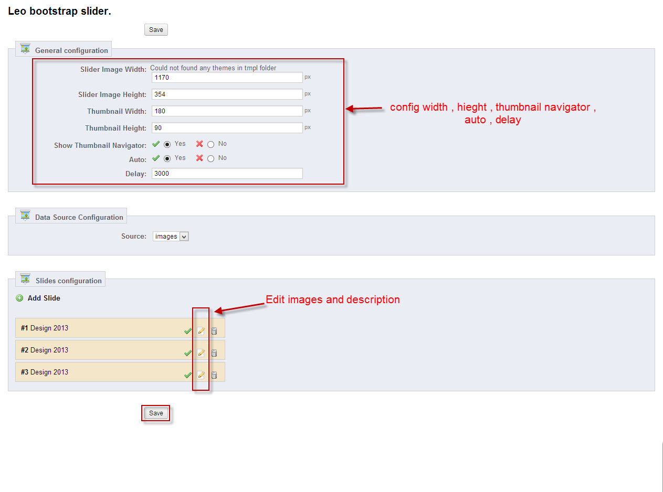The image size is (663, 492).
Task: Click the '#3 Design 2013' slide row text
Action: [45, 372]
